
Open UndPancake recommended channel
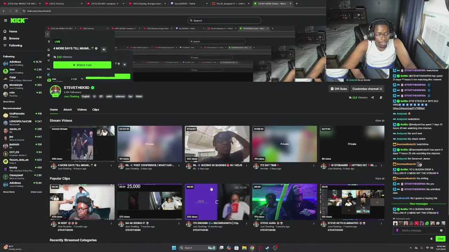coord(22,115)
